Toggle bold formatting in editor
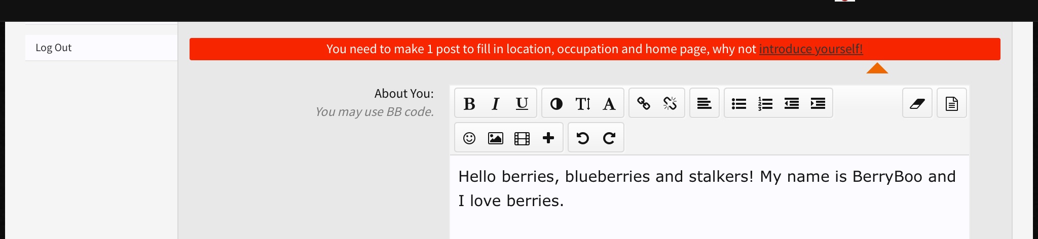Image resolution: width=1038 pixels, height=239 pixels. pos(469,103)
